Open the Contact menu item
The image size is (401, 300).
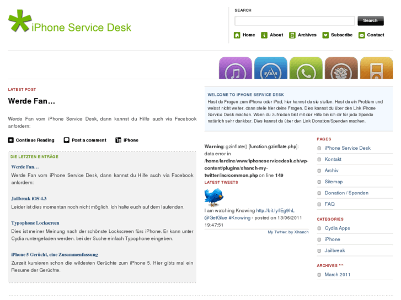click(x=376, y=35)
